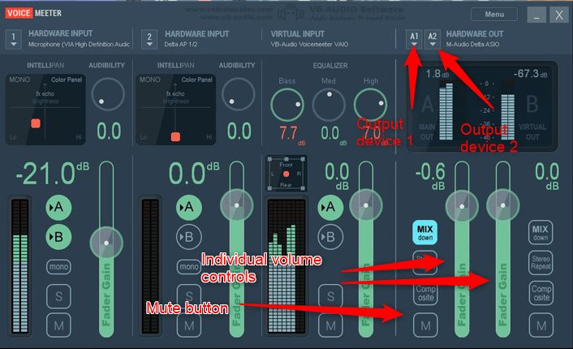Toggle cyan MIX down on bus A
Image resolution: width=573 pixels, height=349 pixels.
tap(425, 232)
